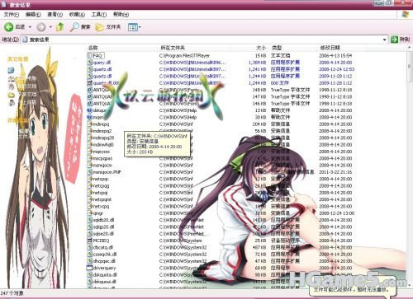
Task: Select the sqlse20.dll file icon
Action: [89, 234]
